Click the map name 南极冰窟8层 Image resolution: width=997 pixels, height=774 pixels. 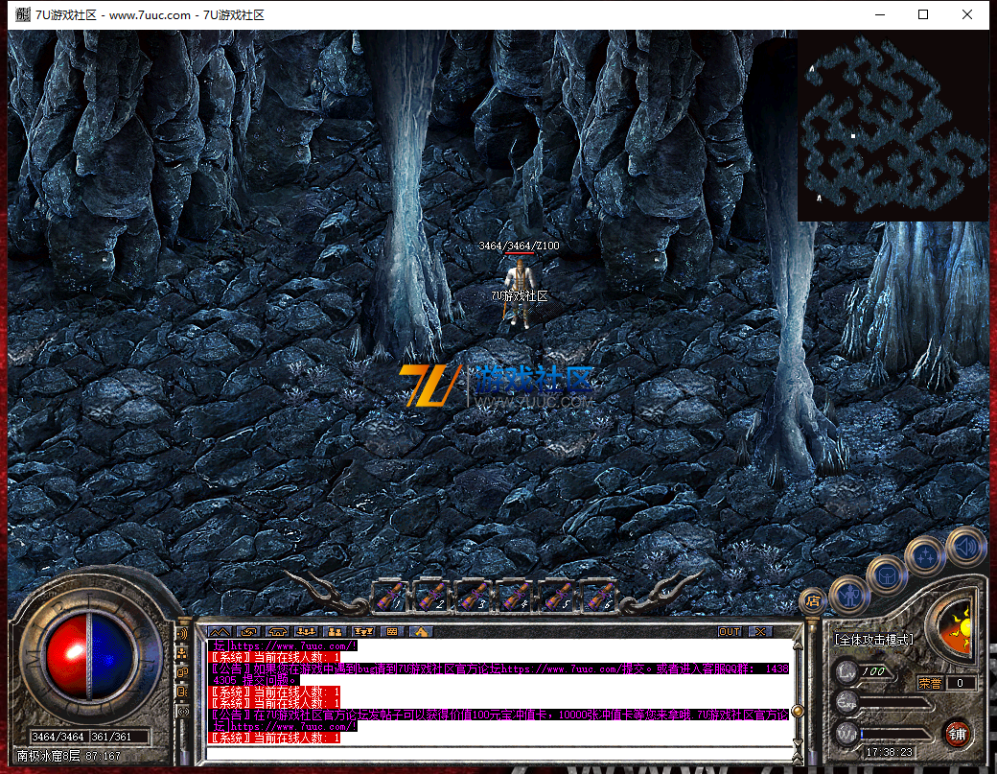click(48, 756)
